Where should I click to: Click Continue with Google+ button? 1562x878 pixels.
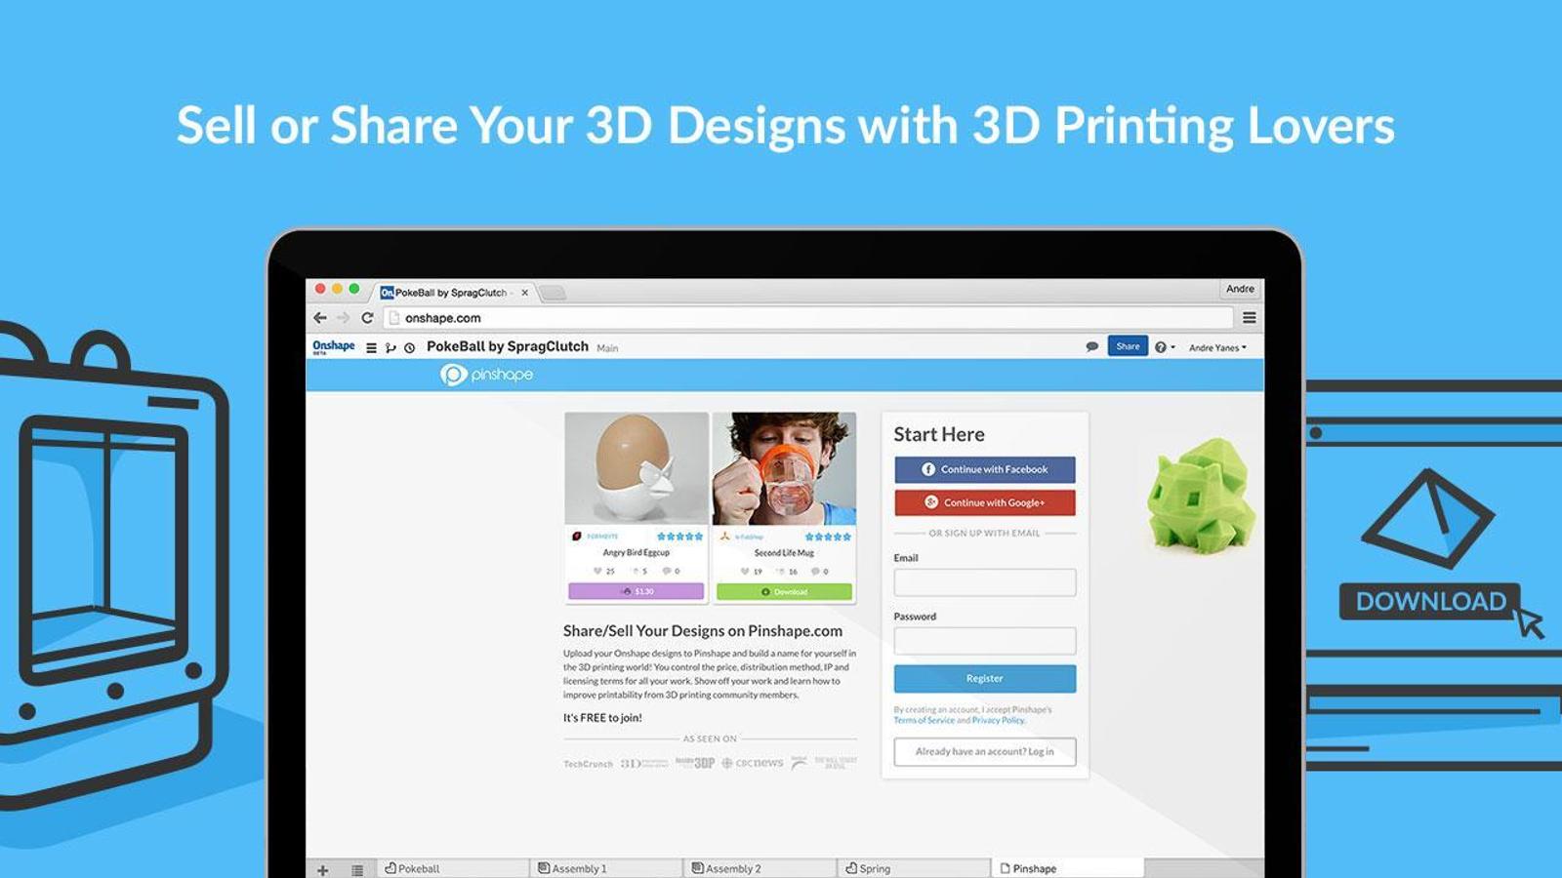[984, 502]
